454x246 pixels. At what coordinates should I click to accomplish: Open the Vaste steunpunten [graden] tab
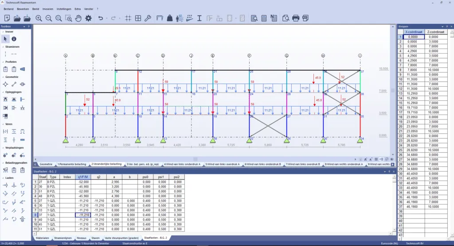pyautogui.click(x=121, y=238)
